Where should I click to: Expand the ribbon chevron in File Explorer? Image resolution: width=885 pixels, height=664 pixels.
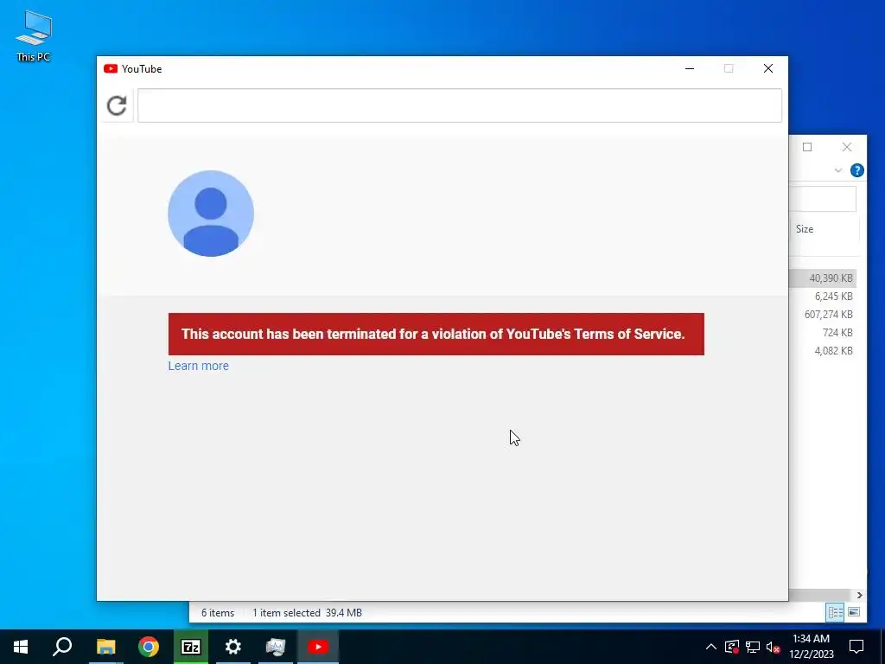pos(838,170)
